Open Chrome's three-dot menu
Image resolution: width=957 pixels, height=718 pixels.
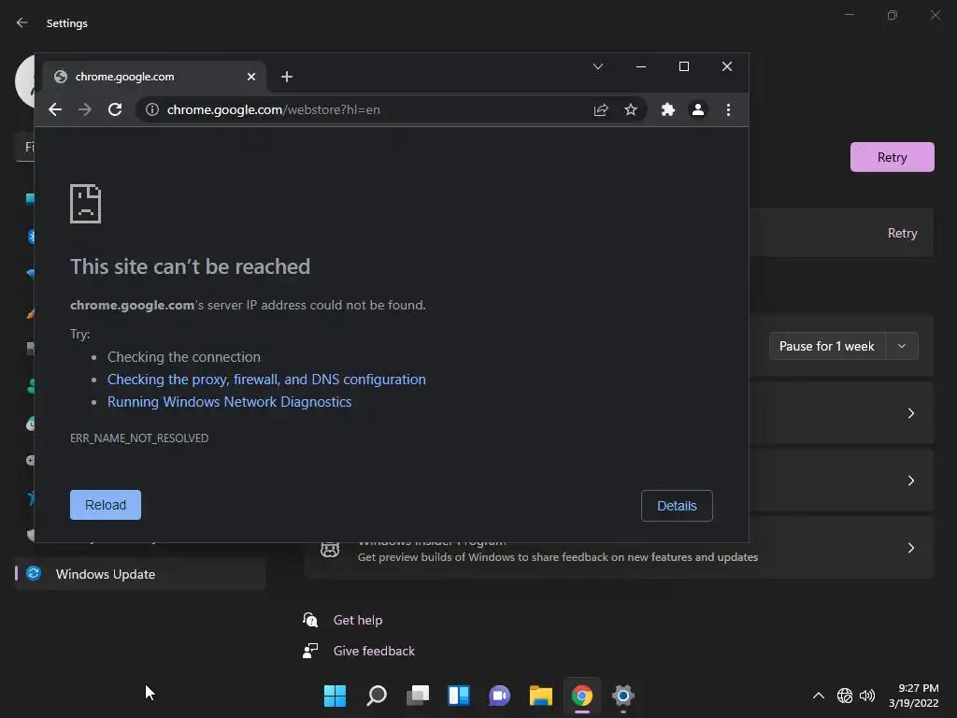coord(728,109)
